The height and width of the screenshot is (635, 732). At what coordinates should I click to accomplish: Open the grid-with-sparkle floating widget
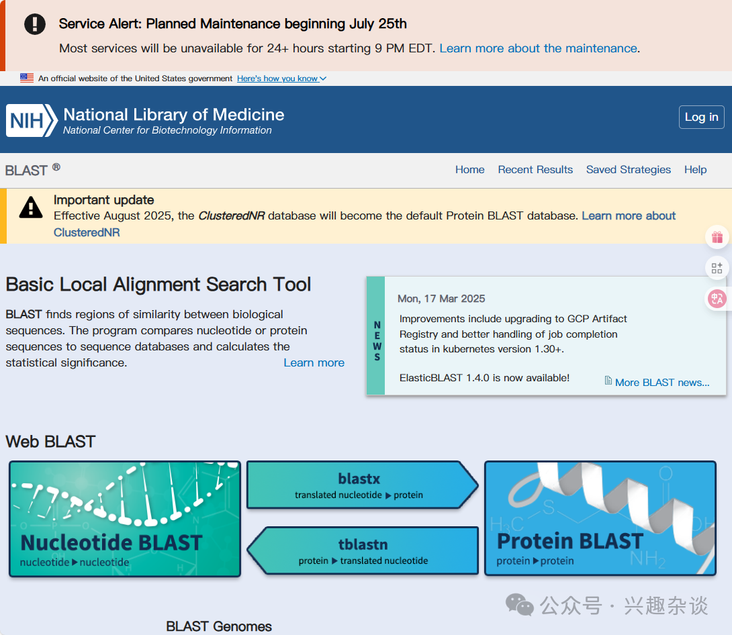pos(717,268)
